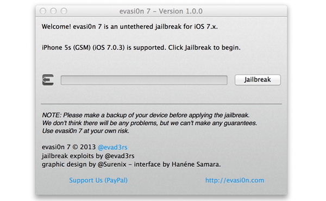Visit the http://evasi0n.com link

[235, 180]
